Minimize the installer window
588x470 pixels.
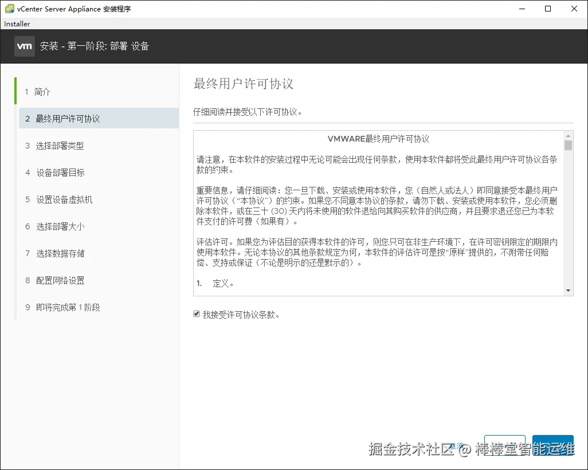[x=522, y=9]
